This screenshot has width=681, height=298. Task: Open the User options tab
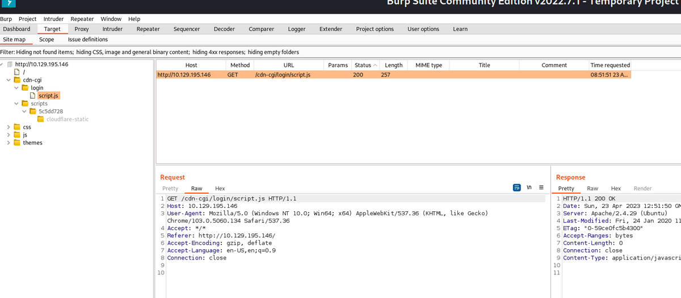pos(423,29)
